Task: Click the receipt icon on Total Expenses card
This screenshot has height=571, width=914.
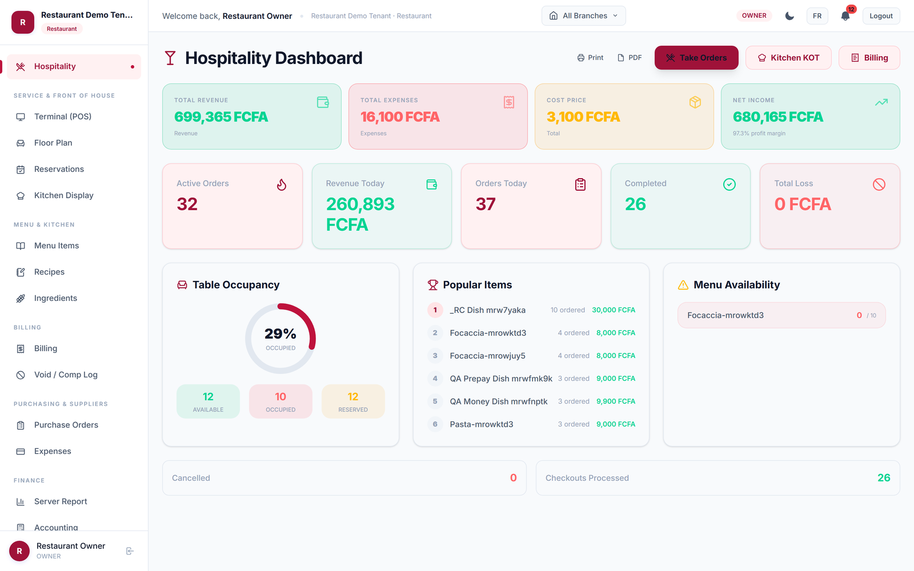Action: point(509,102)
